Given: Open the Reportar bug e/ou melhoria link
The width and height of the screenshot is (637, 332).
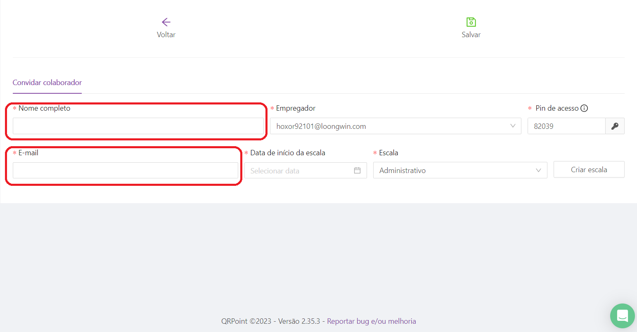Looking at the screenshot, I should point(371,321).
